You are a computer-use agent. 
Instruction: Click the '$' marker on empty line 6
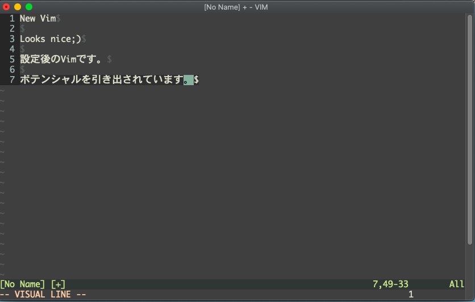[22, 70]
